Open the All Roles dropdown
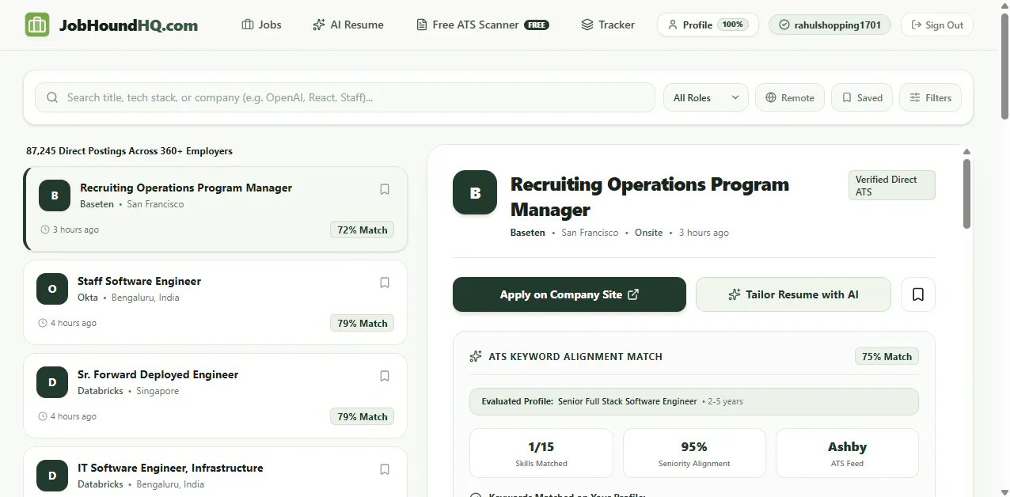Screen dimensions: 1010x497 (x=706, y=97)
